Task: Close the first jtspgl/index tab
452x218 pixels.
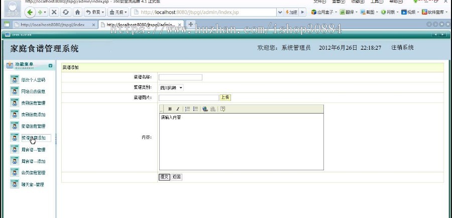Action: tap(93, 25)
